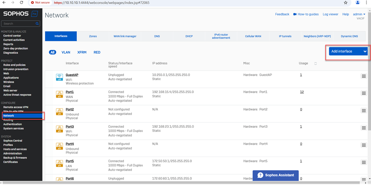
Task: Switch to the WAN link manager tab
Action: (125, 36)
